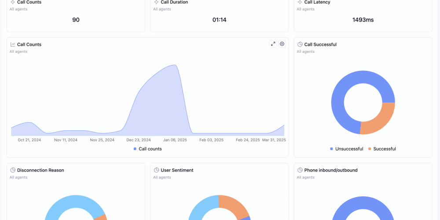This screenshot has height=220, width=440.
Task: Open the Call Counts chart settings gear
Action: point(282,44)
